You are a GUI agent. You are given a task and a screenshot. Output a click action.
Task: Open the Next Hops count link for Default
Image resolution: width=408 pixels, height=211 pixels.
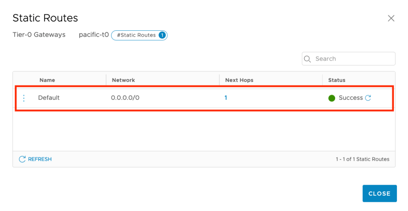pos(226,98)
